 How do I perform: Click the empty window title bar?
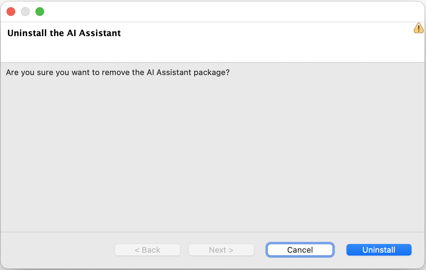(217, 12)
